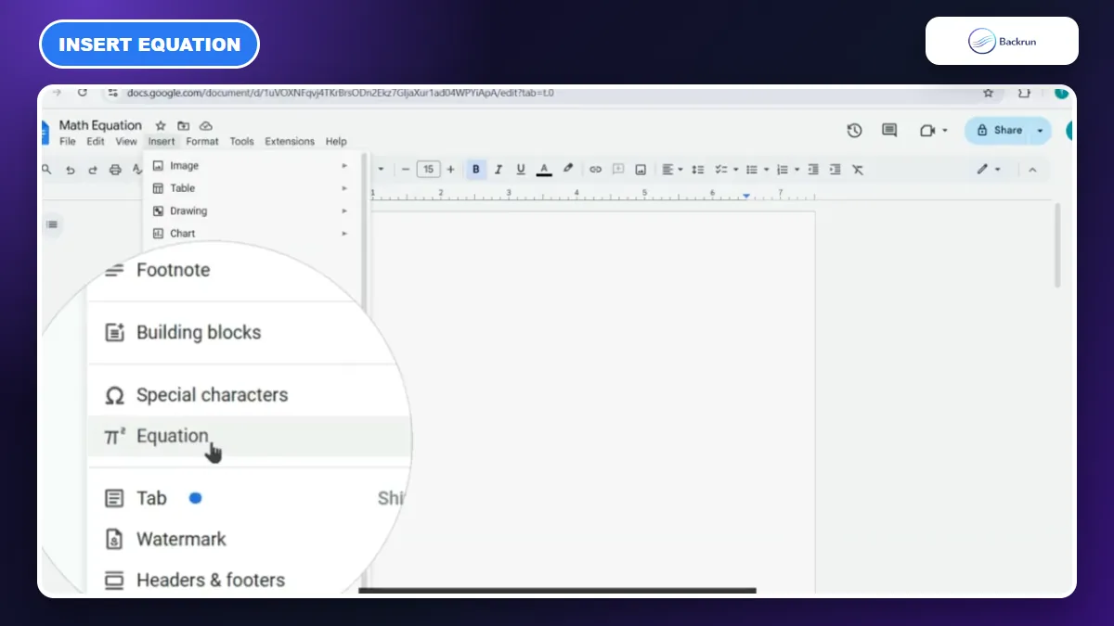The width and height of the screenshot is (1114, 626).
Task: Click the Share button
Action: (x=999, y=131)
